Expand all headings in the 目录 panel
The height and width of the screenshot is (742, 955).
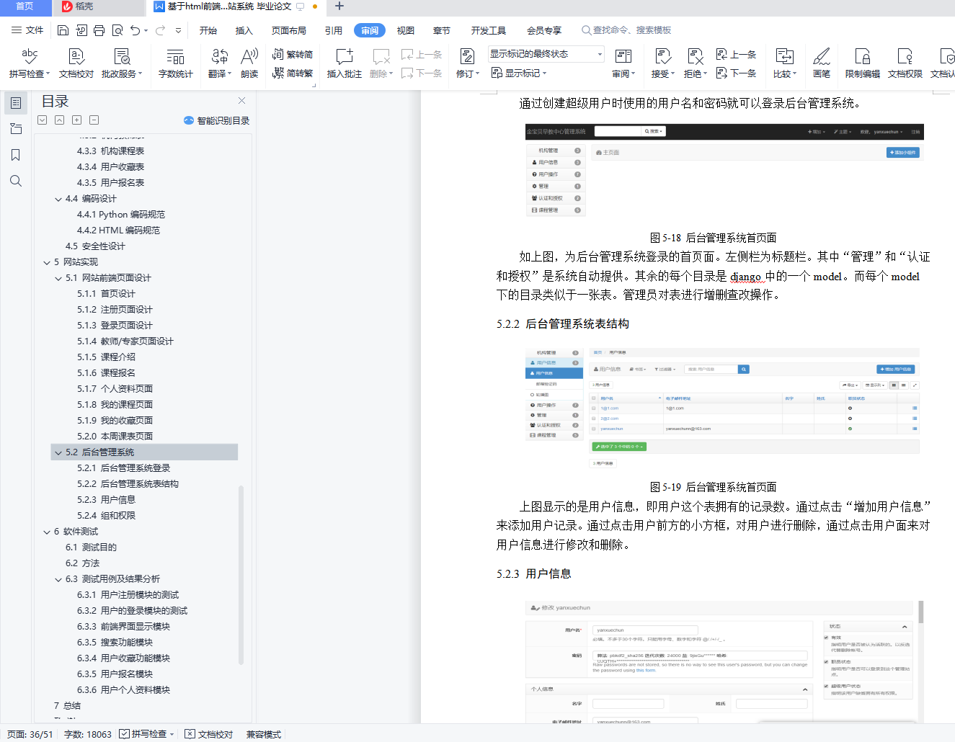pyautogui.click(x=43, y=120)
